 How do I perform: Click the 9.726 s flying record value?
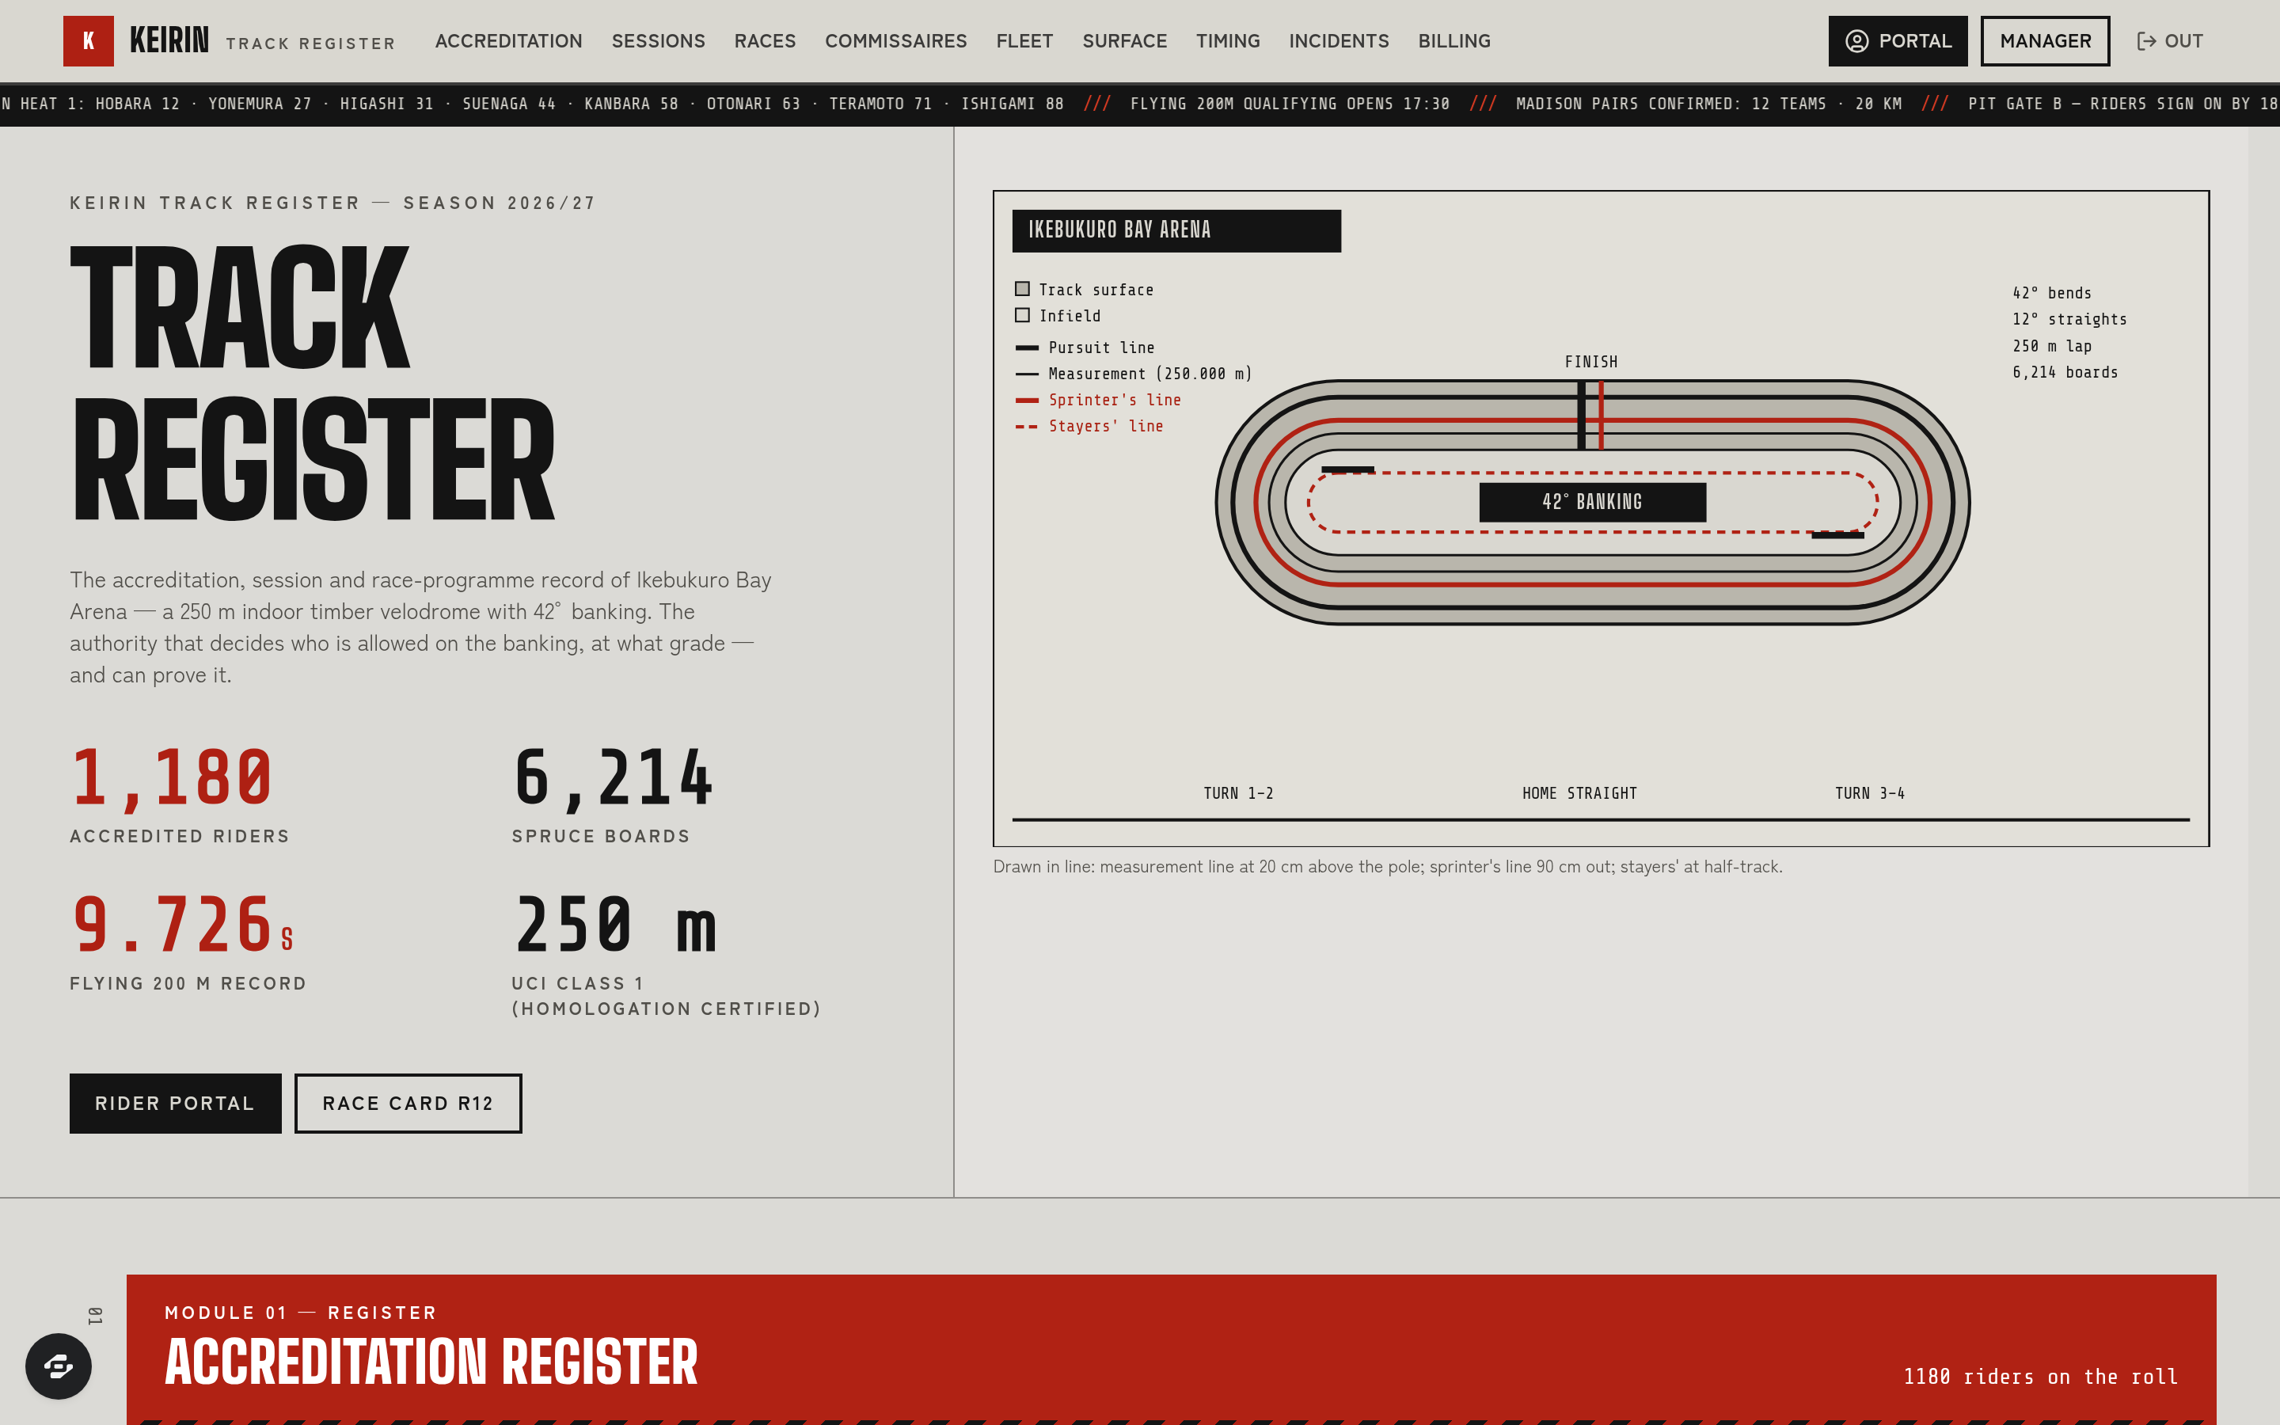183,925
